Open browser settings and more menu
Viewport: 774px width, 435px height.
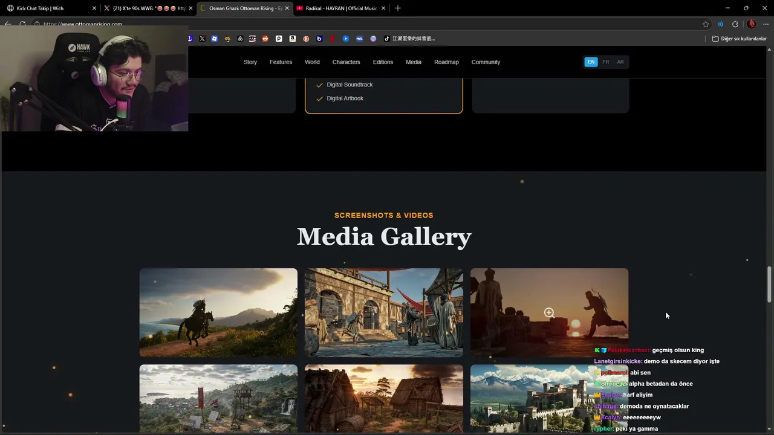click(765, 24)
